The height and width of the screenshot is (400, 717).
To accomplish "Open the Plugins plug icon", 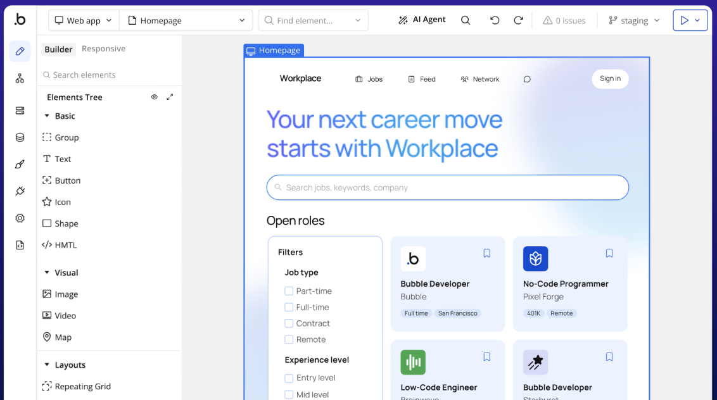I will coord(20,191).
